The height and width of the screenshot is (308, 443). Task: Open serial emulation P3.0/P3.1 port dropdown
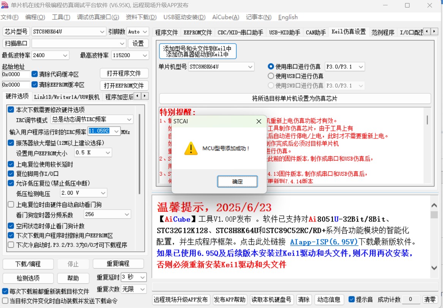(345, 67)
